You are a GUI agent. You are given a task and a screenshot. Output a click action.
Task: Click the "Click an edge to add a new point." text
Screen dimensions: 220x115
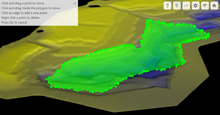[24, 13]
